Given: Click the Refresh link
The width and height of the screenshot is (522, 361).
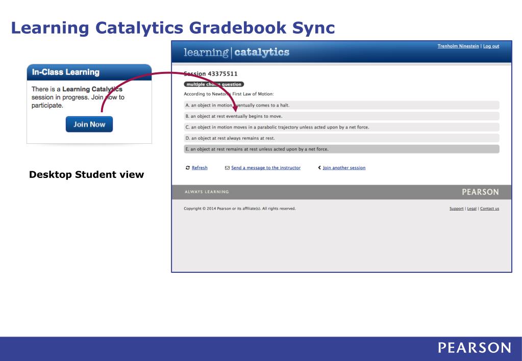Looking at the screenshot, I should tap(200, 168).
